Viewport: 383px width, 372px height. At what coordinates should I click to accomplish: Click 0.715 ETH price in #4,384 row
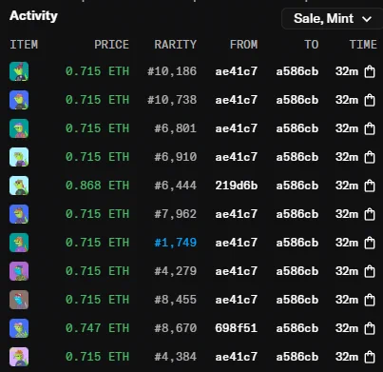click(x=98, y=357)
